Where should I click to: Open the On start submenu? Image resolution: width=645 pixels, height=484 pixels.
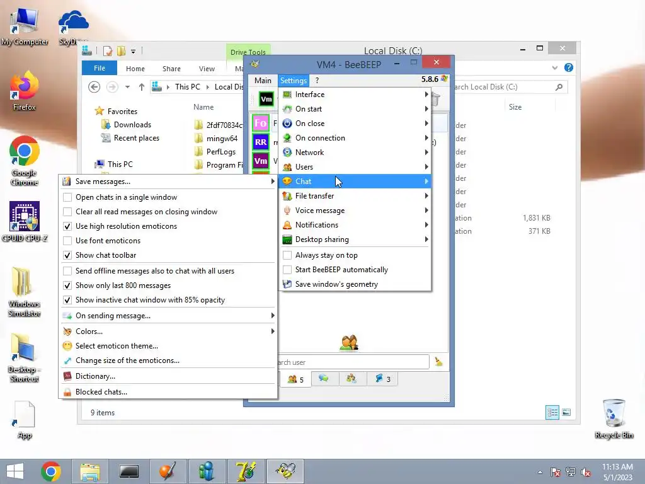(355, 109)
